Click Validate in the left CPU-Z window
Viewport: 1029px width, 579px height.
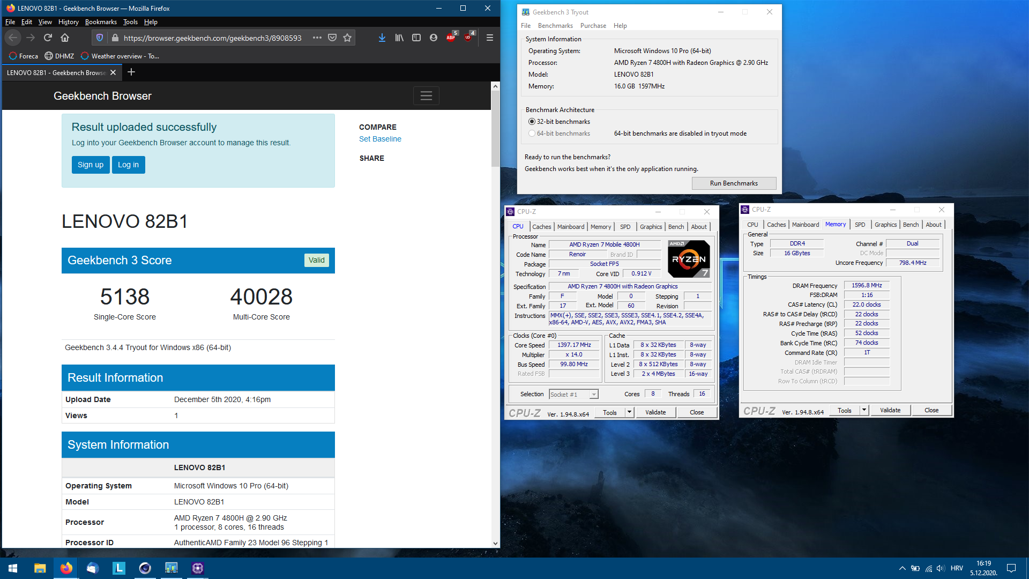655,412
